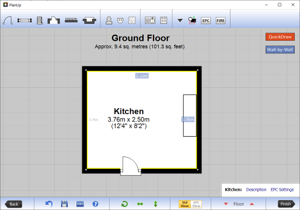The width and height of the screenshot is (300, 210).
Task: Click the top-right wall corner handle
Action: (198, 70)
